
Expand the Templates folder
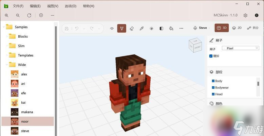pos(7,55)
